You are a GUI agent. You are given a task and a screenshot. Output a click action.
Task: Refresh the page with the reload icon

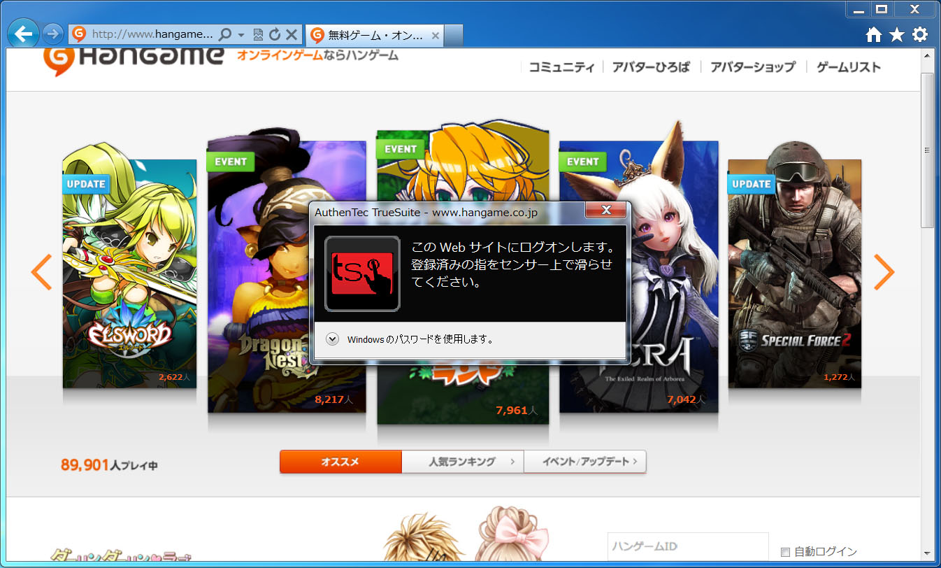(x=275, y=34)
